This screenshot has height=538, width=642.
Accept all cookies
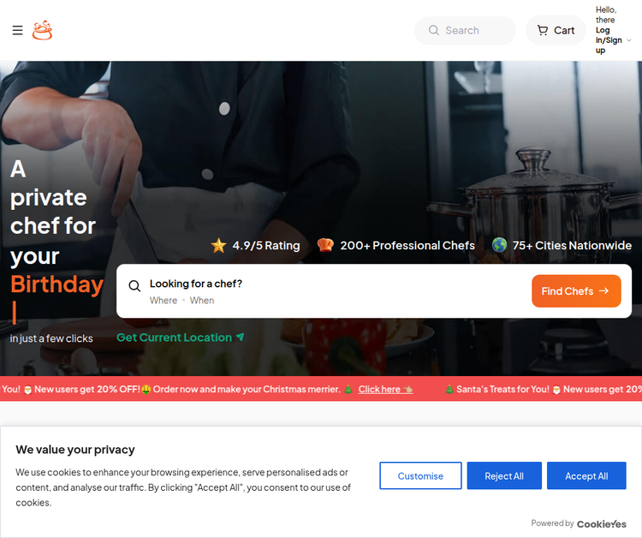586,475
